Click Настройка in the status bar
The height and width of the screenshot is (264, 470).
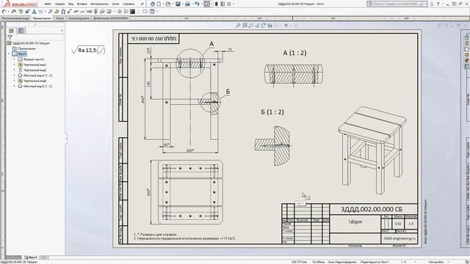pyautogui.click(x=435, y=262)
